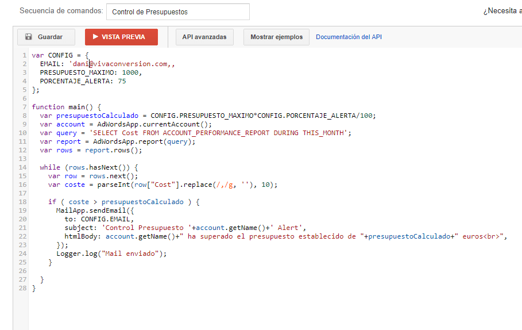
Task: Click report.rows() on line 12
Action: 111,150
